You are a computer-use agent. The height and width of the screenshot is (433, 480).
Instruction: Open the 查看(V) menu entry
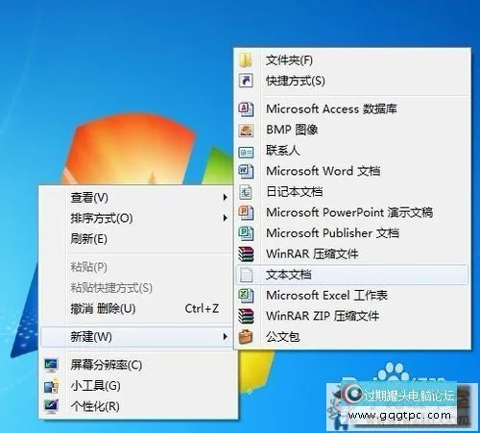135,198
